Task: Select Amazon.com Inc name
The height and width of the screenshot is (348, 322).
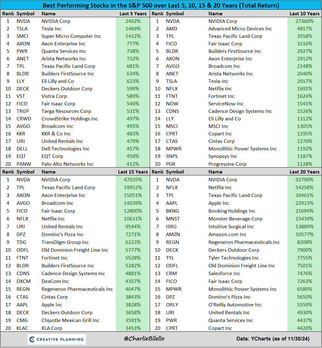Action: point(227,235)
